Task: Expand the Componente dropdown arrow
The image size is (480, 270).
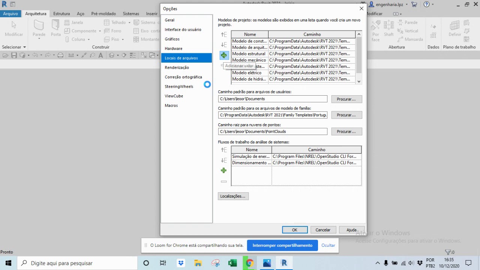Action: click(x=100, y=31)
